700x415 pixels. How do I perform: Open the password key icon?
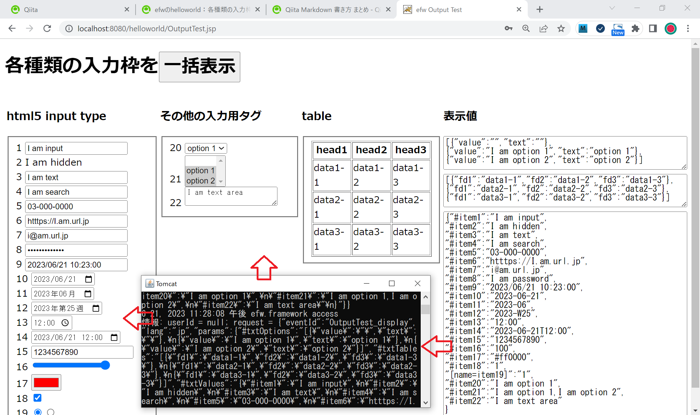pos(508,28)
